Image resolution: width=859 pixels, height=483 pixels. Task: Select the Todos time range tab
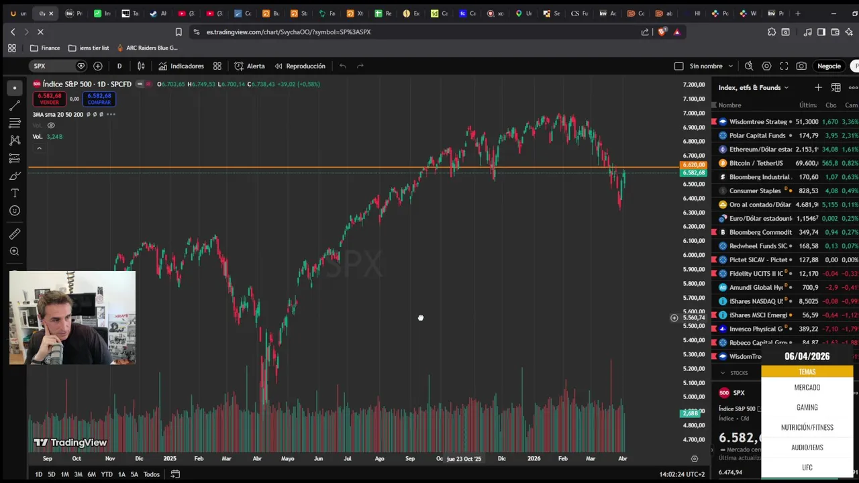[151, 474]
